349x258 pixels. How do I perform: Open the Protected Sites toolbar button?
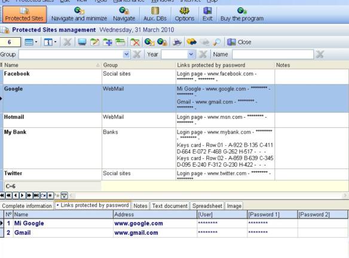tap(24, 14)
